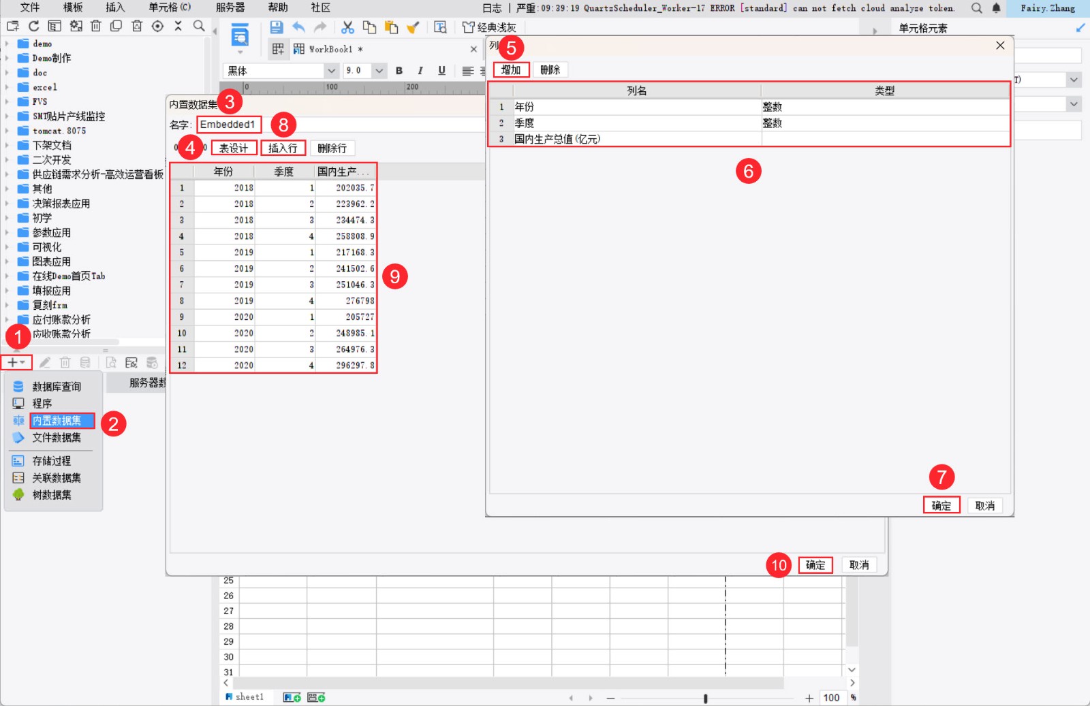This screenshot has width=1090, height=706.
Task: Click the zoom slider handle
Action: click(705, 699)
